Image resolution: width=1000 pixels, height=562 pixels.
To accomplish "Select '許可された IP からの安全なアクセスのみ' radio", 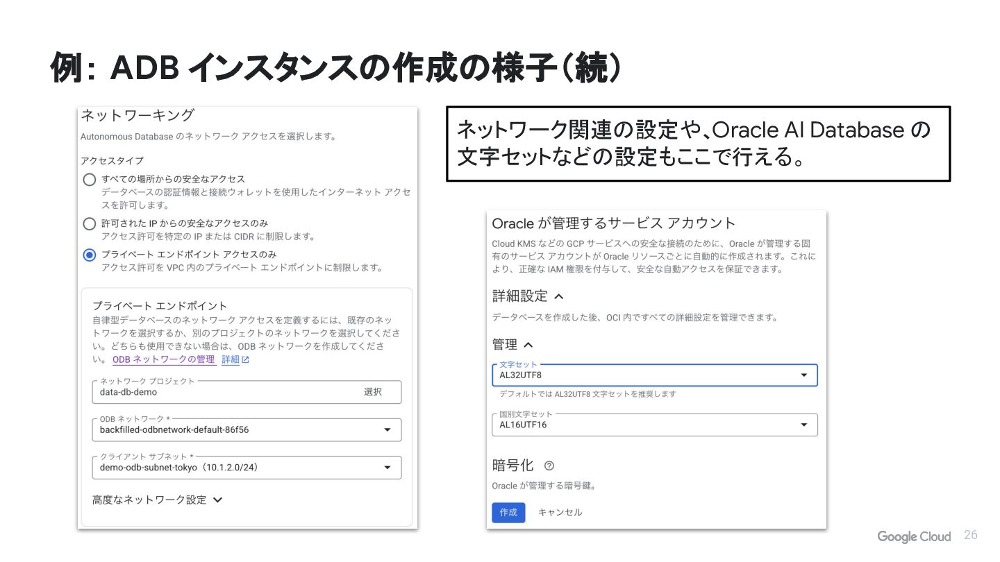I will point(89,224).
